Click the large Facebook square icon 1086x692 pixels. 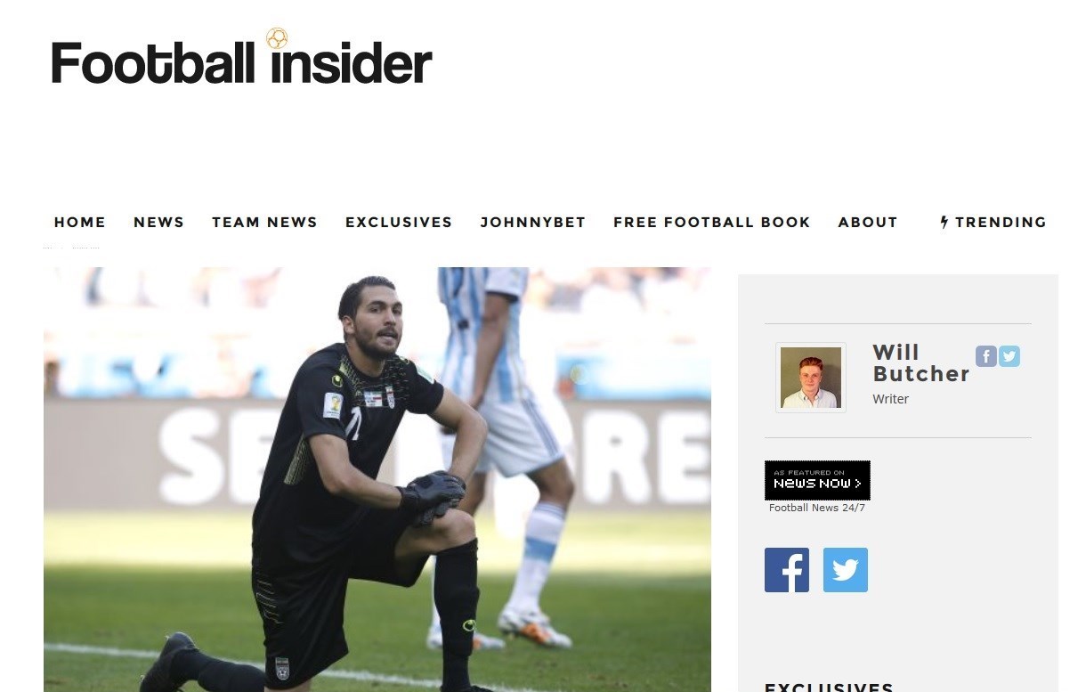[787, 570]
